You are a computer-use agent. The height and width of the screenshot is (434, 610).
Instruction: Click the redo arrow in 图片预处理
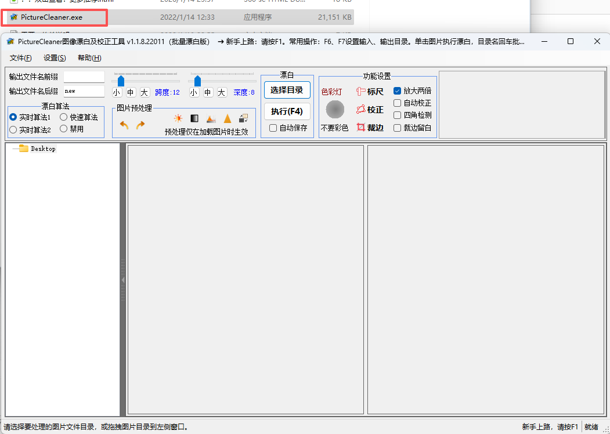[140, 125]
